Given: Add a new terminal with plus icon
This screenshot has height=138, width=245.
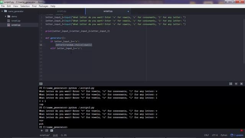Looking at the screenshot, I should coord(42,130).
